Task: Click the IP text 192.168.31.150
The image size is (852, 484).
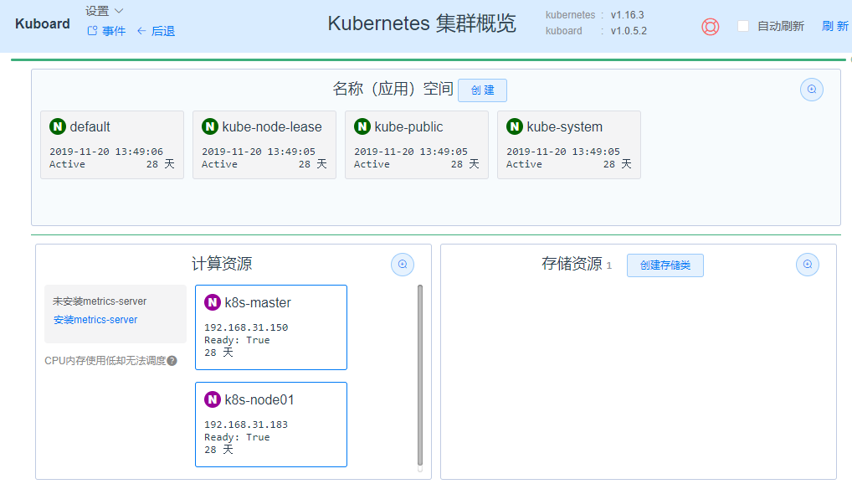Action: point(246,327)
